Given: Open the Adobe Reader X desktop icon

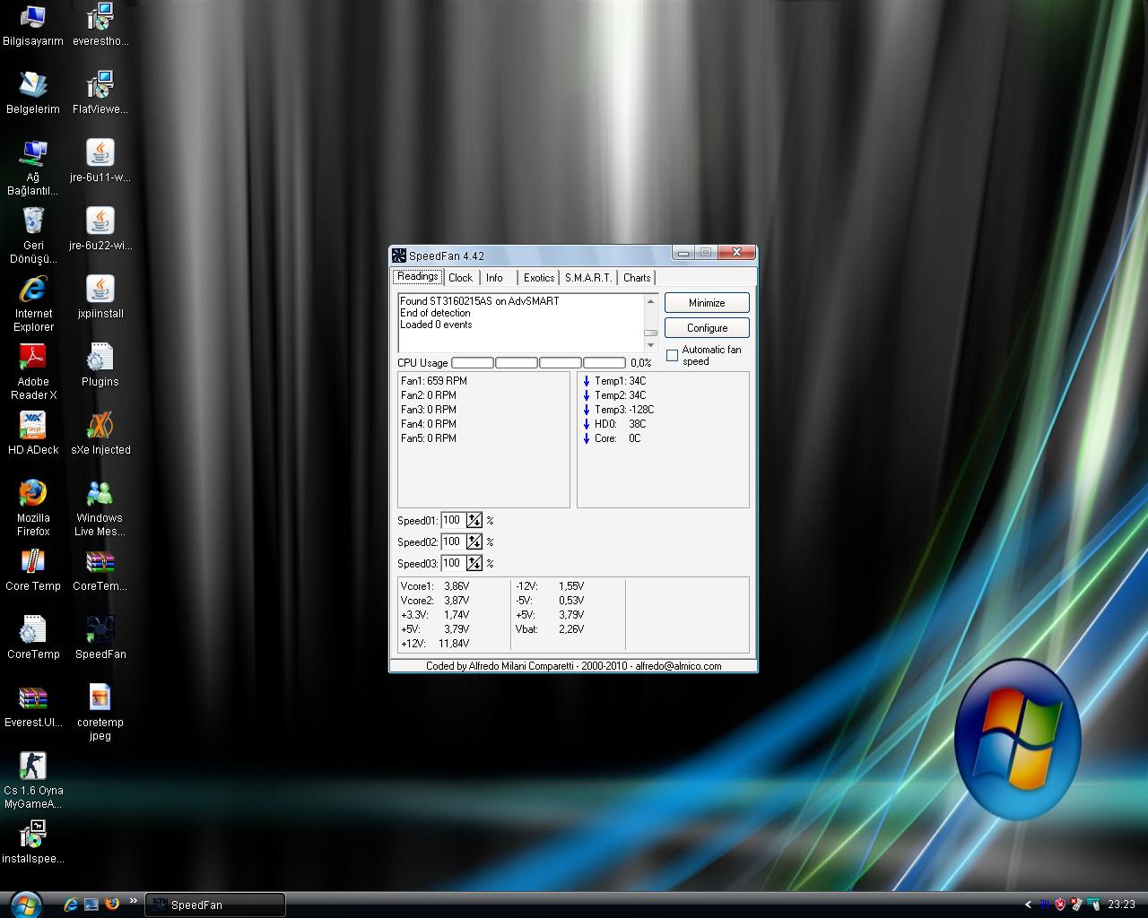Looking at the screenshot, I should pyautogui.click(x=33, y=372).
